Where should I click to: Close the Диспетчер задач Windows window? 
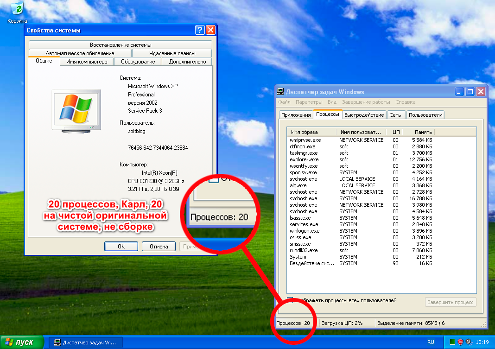[481, 92]
